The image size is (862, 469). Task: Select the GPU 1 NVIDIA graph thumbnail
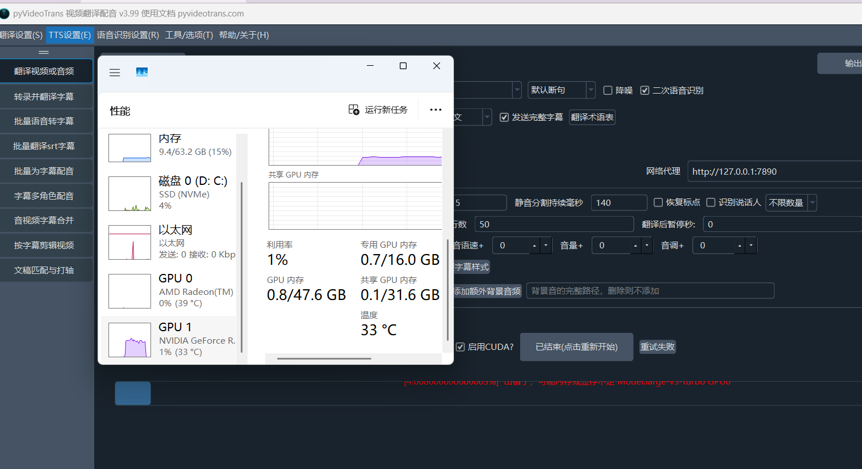129,340
